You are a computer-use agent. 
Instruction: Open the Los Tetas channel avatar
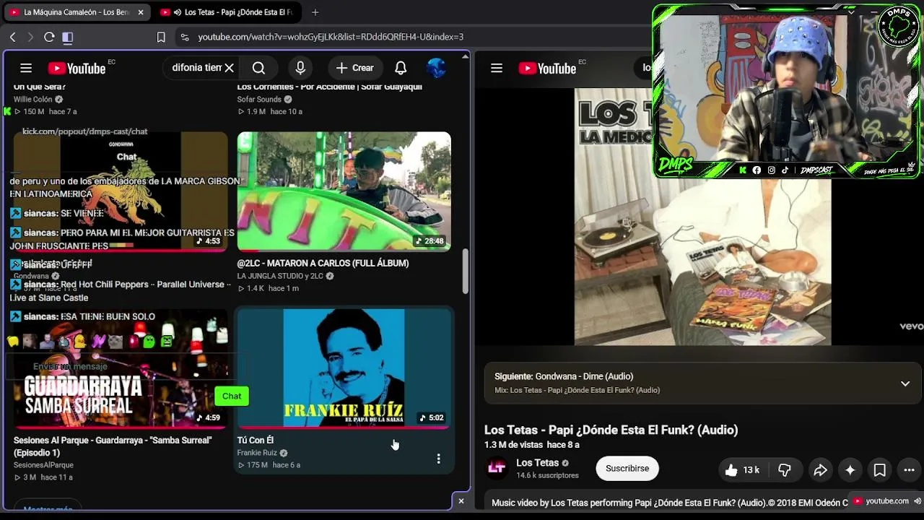click(497, 469)
